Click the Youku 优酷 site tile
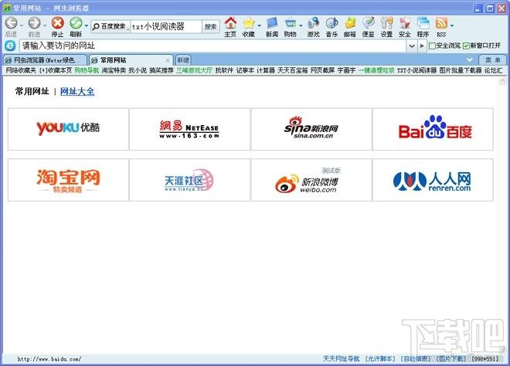This screenshot has width=510, height=366. tap(68, 130)
